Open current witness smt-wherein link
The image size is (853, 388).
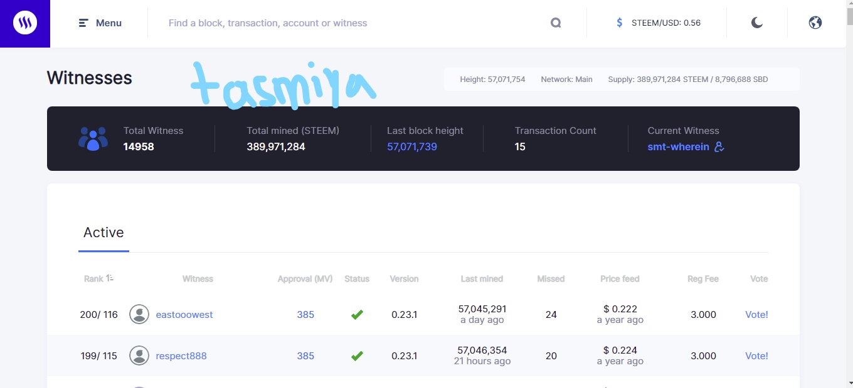[679, 147]
